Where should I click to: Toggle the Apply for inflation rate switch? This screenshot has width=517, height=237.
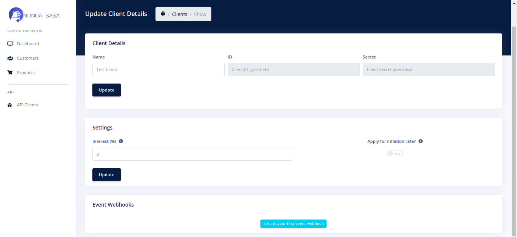[395, 154]
